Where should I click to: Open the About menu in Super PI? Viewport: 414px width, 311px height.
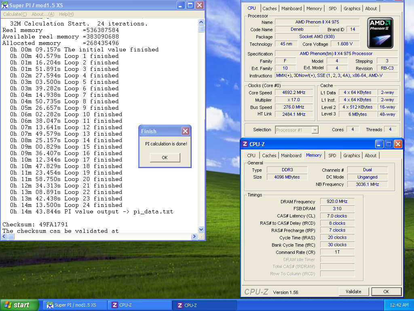coord(43,14)
